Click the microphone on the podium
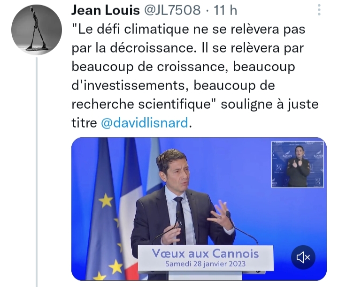Image resolution: width=338 pixels, height=287 pixels. click(228, 214)
